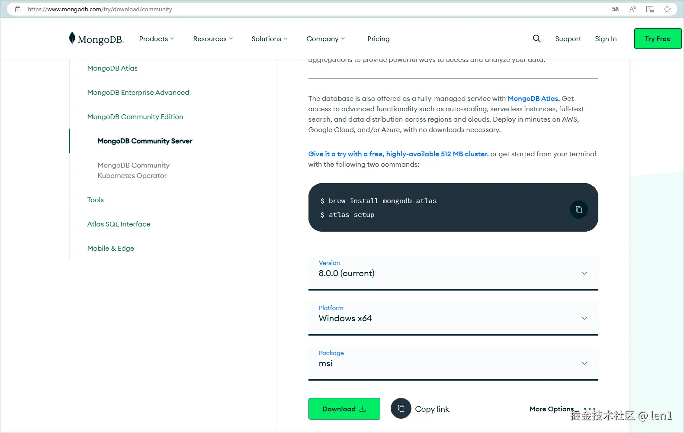Copy the brew install terminal commands

point(578,210)
